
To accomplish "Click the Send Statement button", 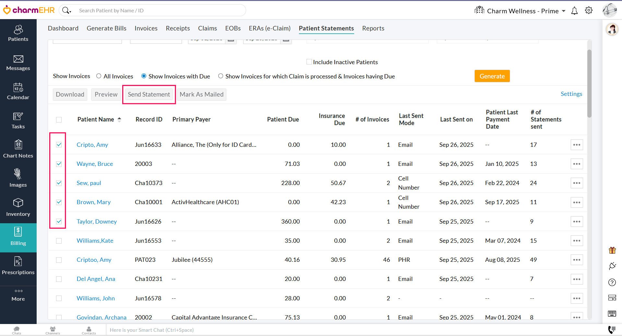I will 149,95.
